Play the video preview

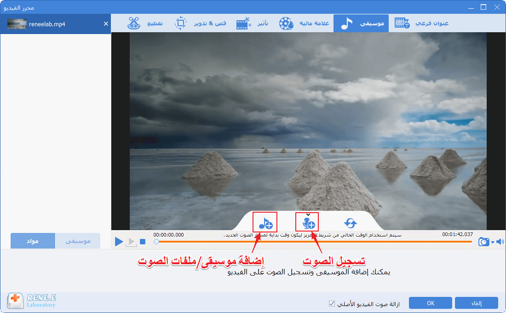(x=119, y=241)
